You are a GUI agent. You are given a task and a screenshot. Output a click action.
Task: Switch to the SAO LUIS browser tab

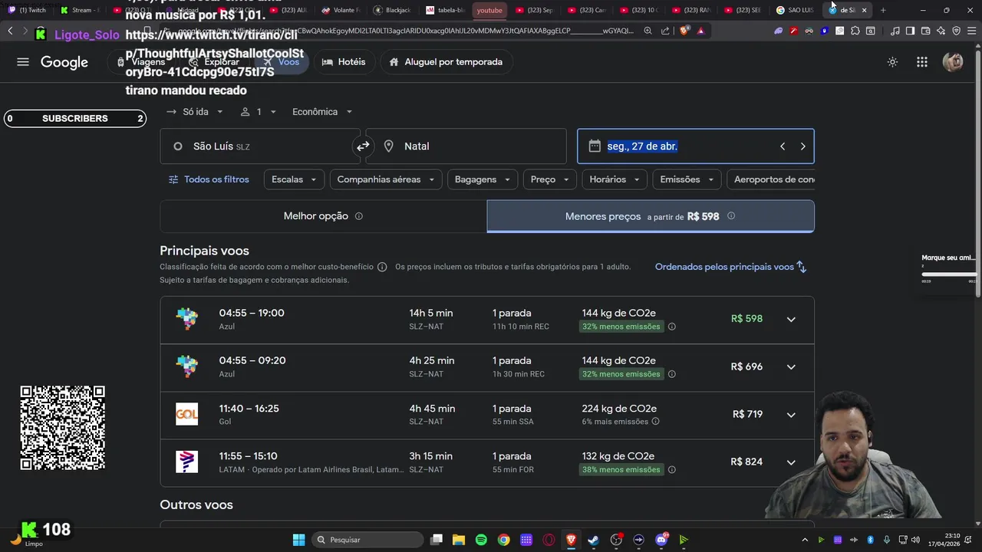(794, 10)
